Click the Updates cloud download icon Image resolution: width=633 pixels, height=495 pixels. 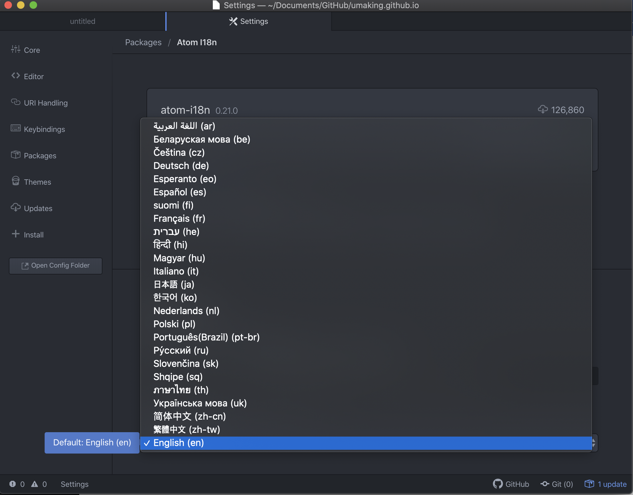[x=15, y=208]
